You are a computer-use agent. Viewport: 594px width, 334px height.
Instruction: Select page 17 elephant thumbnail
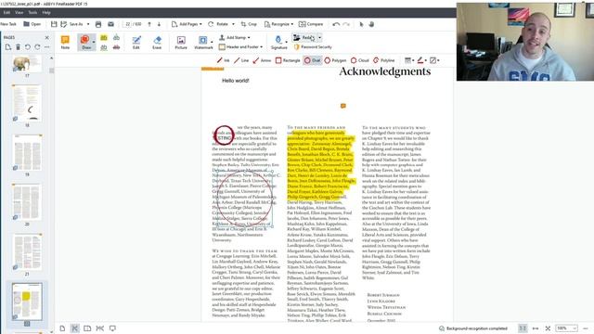[27, 64]
